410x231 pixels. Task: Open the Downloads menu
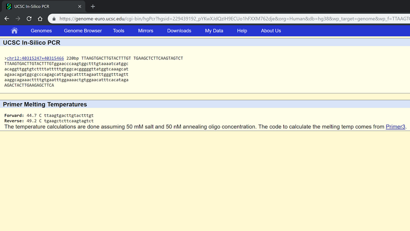coord(179,31)
